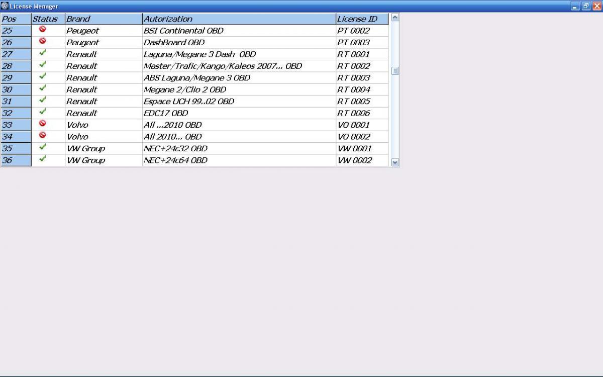The width and height of the screenshot is (603, 377).
Task: Close the License Menager window
Action: 597,6
